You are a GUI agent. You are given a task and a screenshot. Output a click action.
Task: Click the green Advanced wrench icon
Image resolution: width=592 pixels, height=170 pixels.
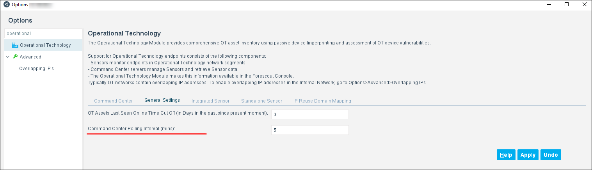click(16, 57)
